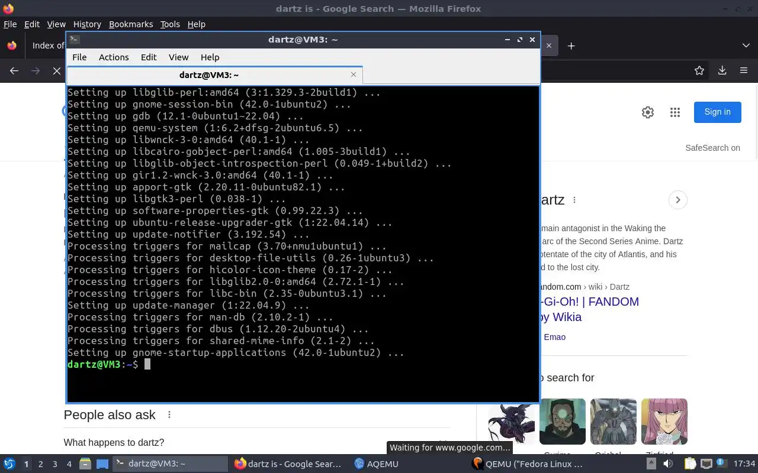
Task: Open the terminal View menu
Action: click(178, 57)
